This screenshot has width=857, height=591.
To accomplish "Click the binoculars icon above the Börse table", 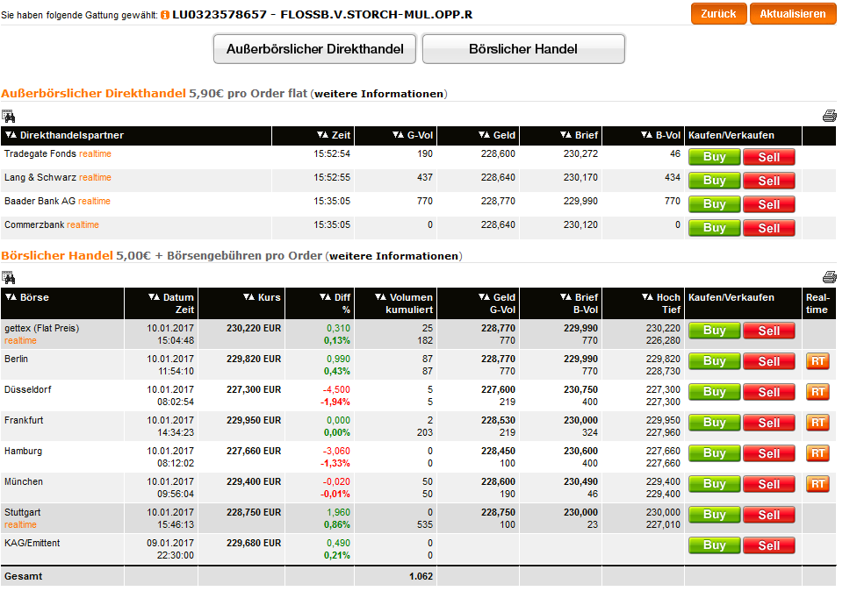I will [8, 277].
